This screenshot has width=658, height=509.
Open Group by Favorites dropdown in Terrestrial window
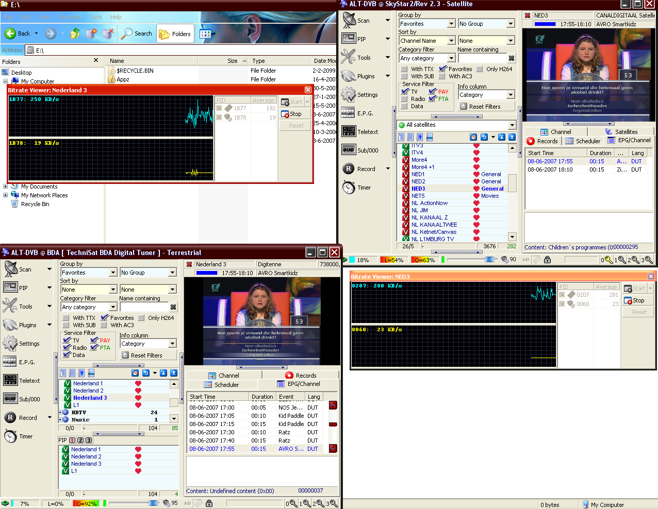[x=113, y=273]
